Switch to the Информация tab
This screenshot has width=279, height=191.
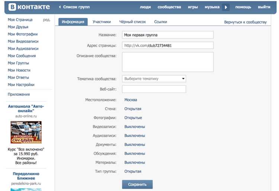[x=73, y=22]
